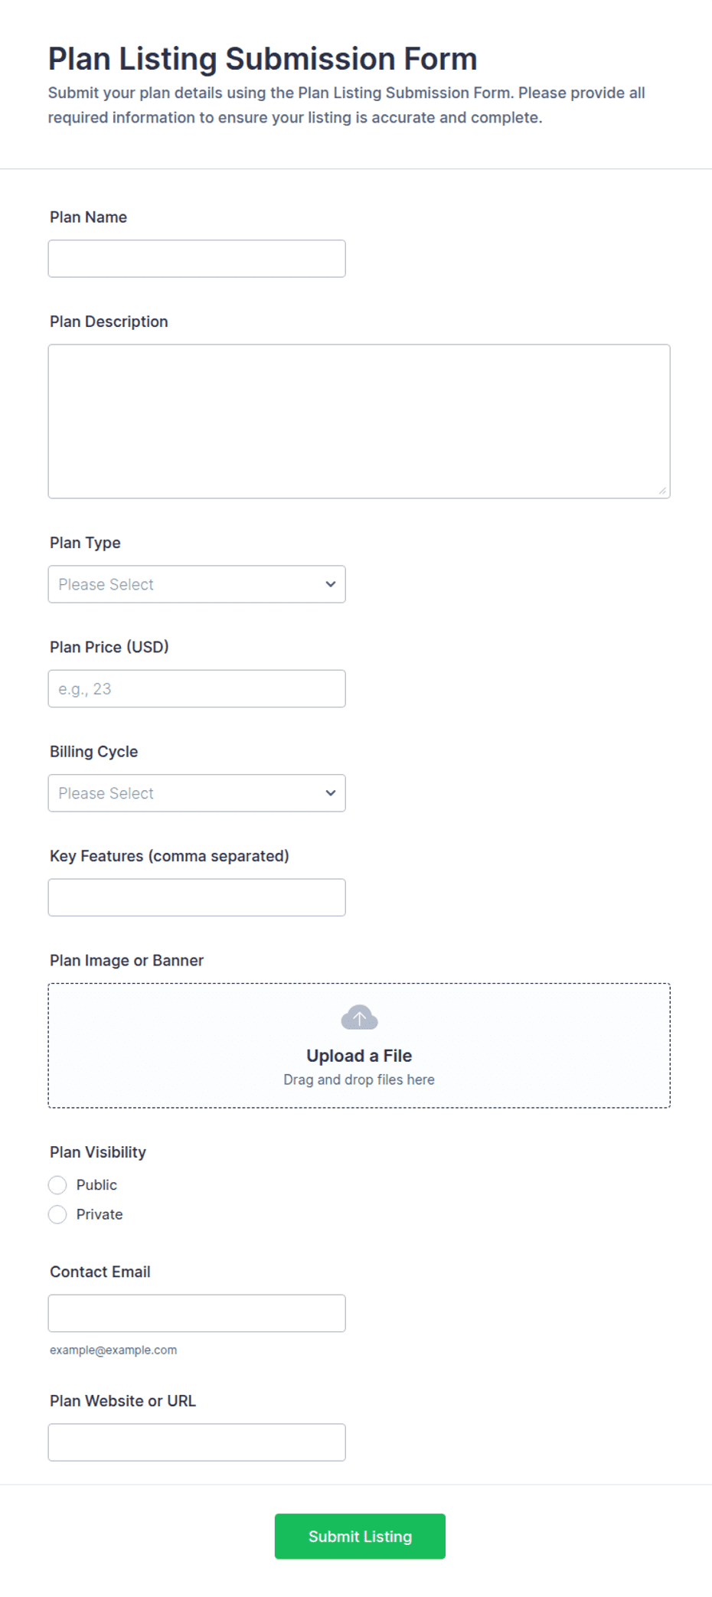
Task: Open the Plan Type select box
Action: coord(197,584)
